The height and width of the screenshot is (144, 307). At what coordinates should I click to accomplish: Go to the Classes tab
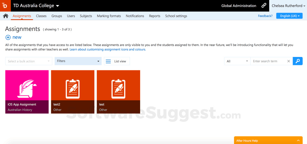point(41,16)
